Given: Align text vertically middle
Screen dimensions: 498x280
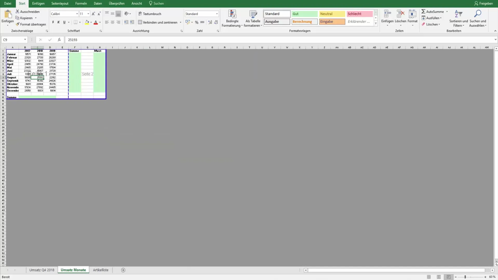Looking at the screenshot, I should (x=112, y=13).
